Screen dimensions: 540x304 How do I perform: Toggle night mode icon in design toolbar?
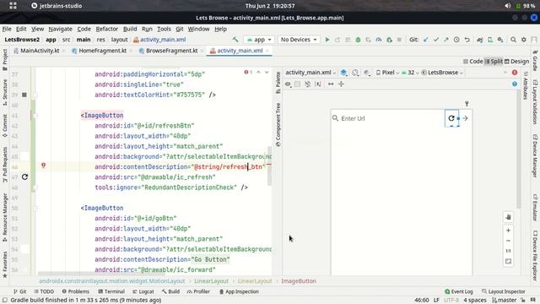(367, 73)
